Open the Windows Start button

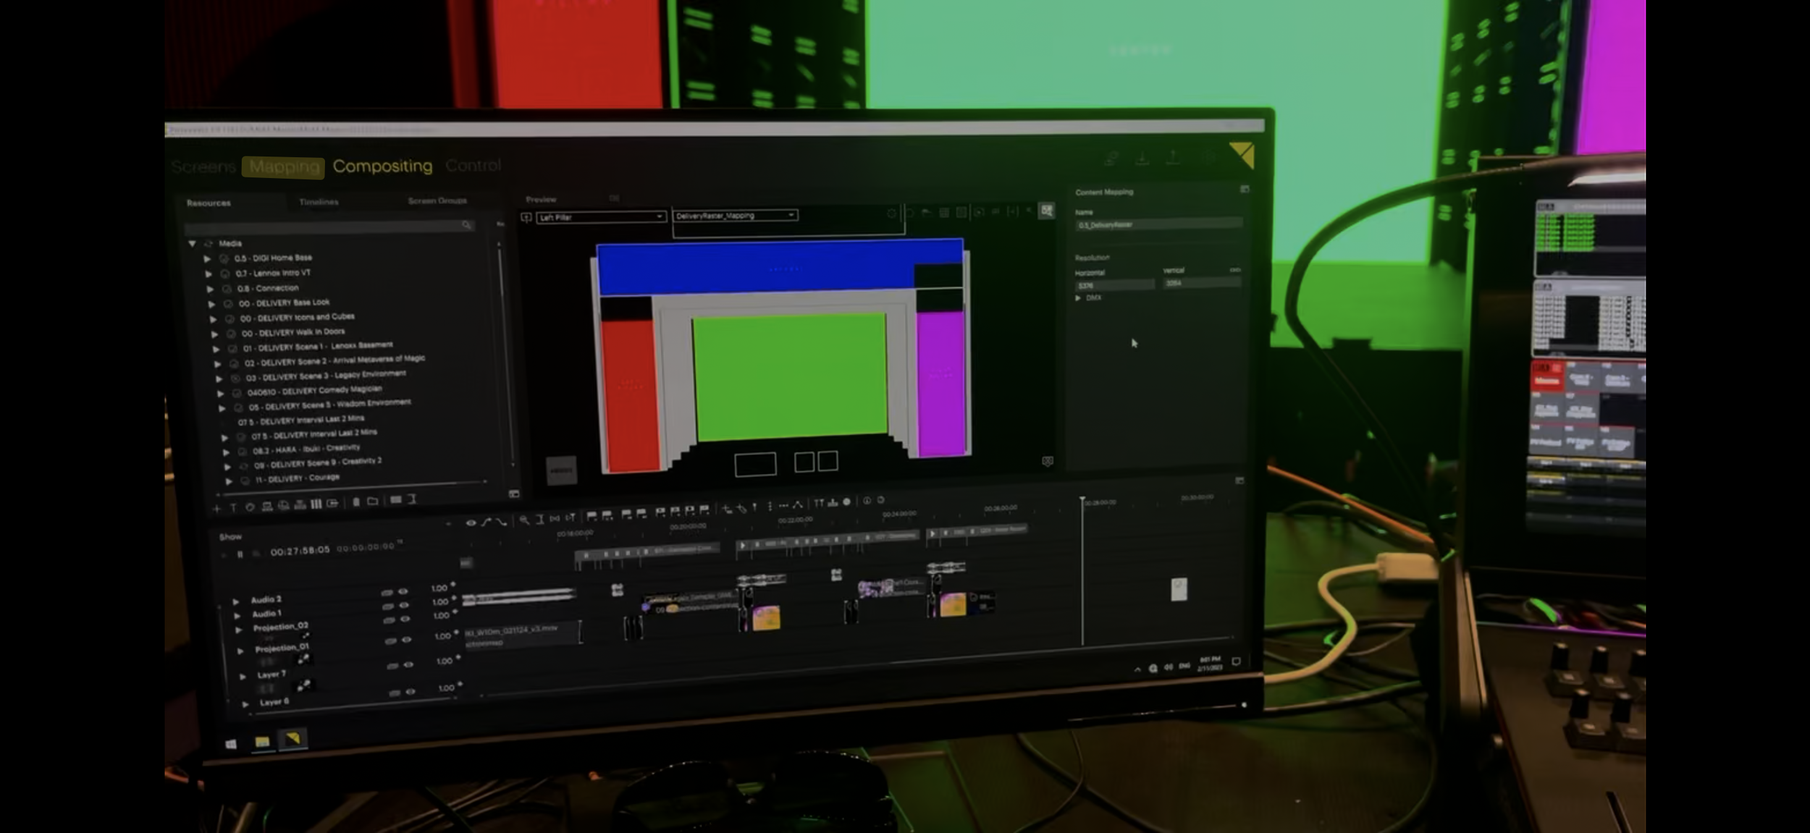[231, 743]
